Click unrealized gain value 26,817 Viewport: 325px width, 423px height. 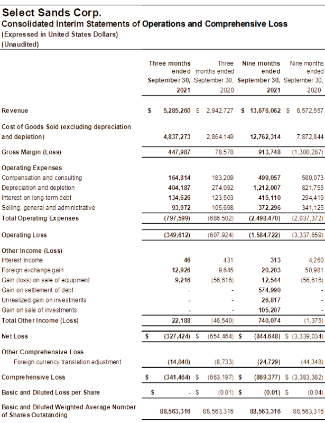pyautogui.click(x=271, y=300)
